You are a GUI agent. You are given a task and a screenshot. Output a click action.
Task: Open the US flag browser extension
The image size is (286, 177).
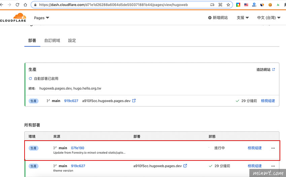tap(246, 5)
